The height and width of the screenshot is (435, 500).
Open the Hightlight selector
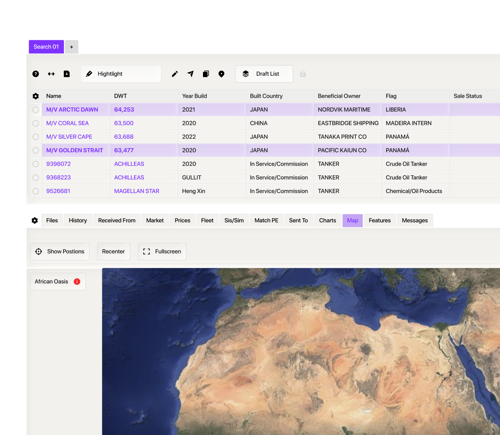pyautogui.click(x=121, y=74)
